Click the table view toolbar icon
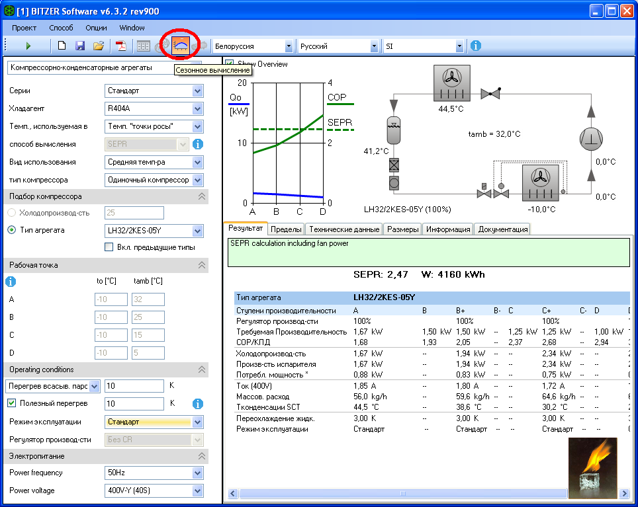This screenshot has height=507, width=638. pyautogui.click(x=143, y=46)
